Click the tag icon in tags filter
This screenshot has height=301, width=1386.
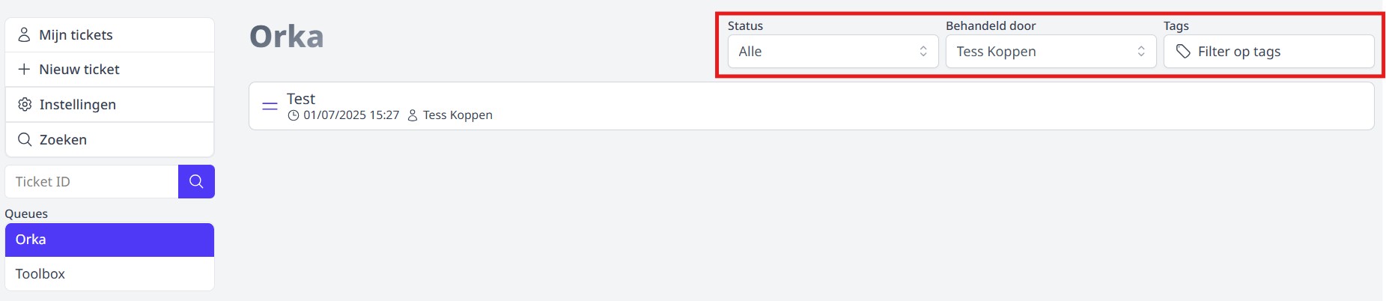coord(1183,52)
